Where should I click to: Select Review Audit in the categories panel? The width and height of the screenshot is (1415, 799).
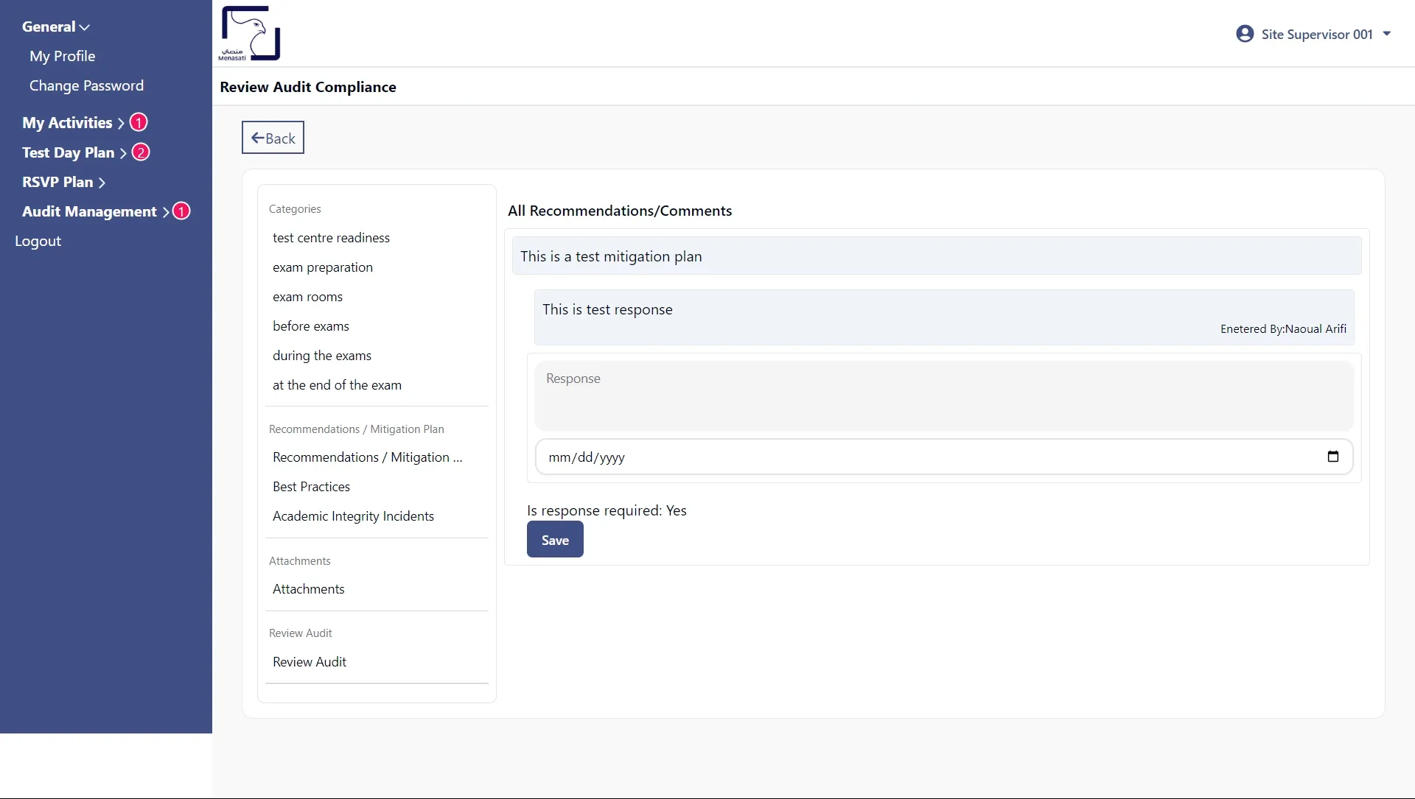pyautogui.click(x=309, y=662)
